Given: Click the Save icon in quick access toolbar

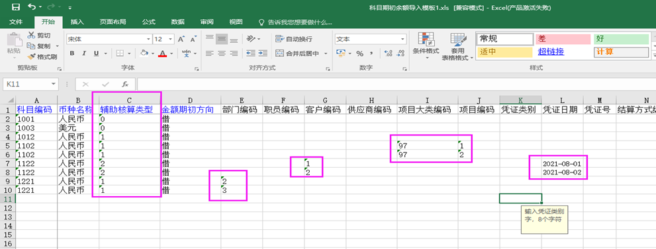Looking at the screenshot, I should (16, 7).
